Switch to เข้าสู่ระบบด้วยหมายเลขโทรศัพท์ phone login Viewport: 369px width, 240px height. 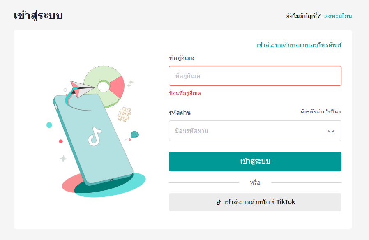tap(298, 45)
